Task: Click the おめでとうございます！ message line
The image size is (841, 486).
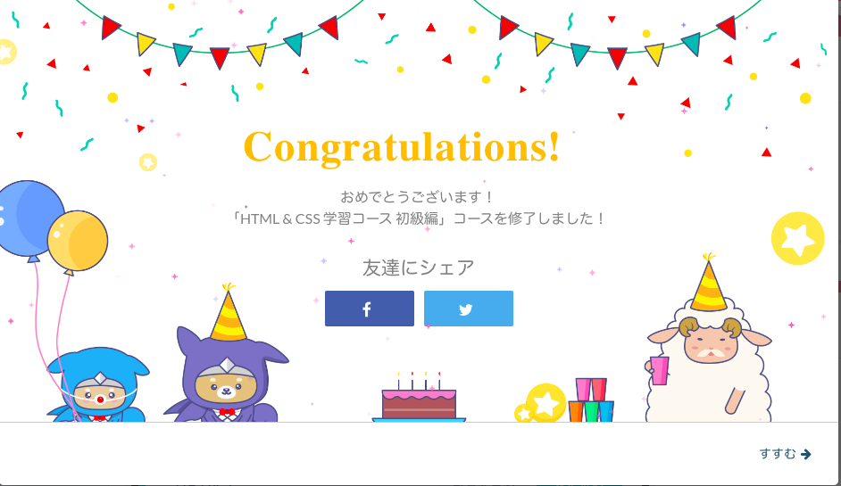Action: point(417,197)
